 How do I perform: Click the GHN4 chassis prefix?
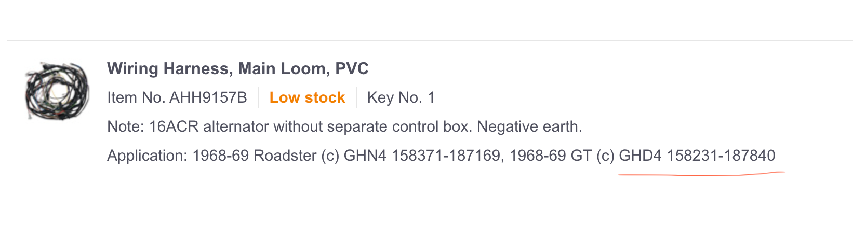pos(365,156)
